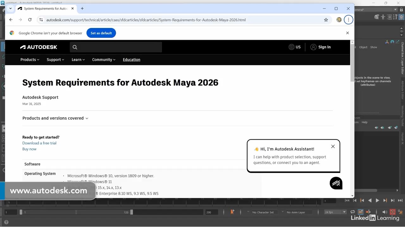Screen dimensions: 405x227
Task: View site information icon in address bar
Action: pyautogui.click(x=41, y=20)
